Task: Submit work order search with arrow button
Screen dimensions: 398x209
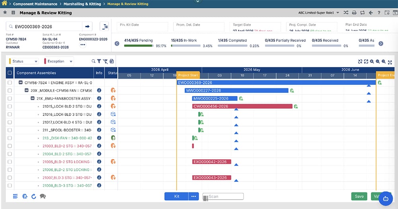Action: click(87, 26)
